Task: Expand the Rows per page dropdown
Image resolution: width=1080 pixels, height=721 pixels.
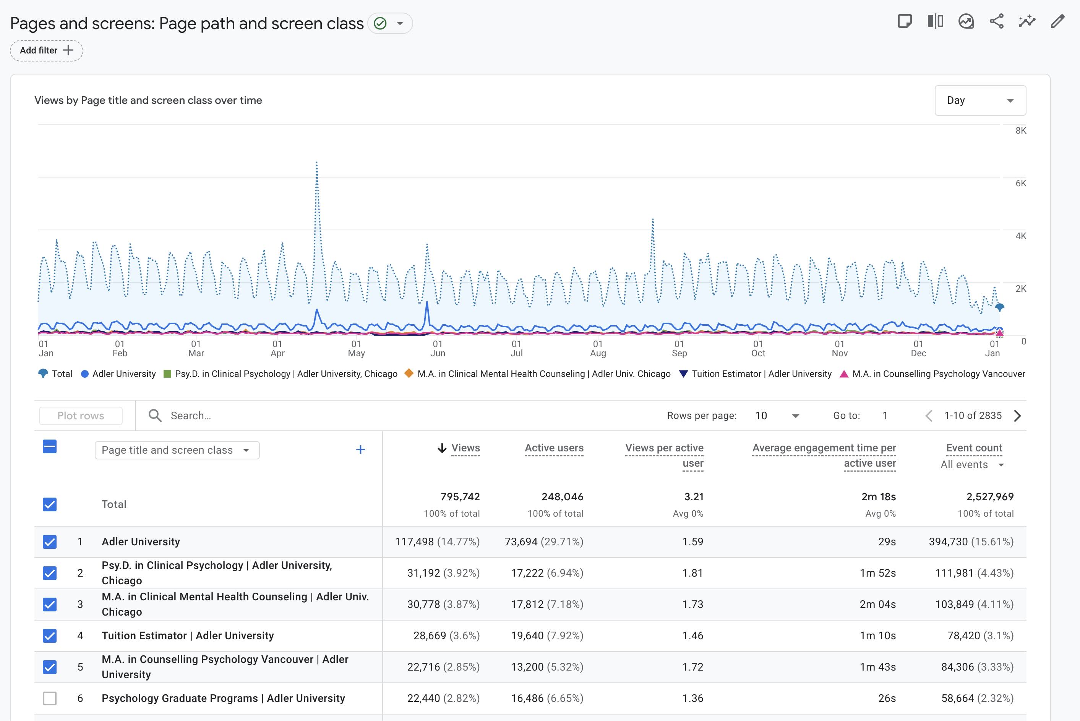Action: tap(777, 415)
